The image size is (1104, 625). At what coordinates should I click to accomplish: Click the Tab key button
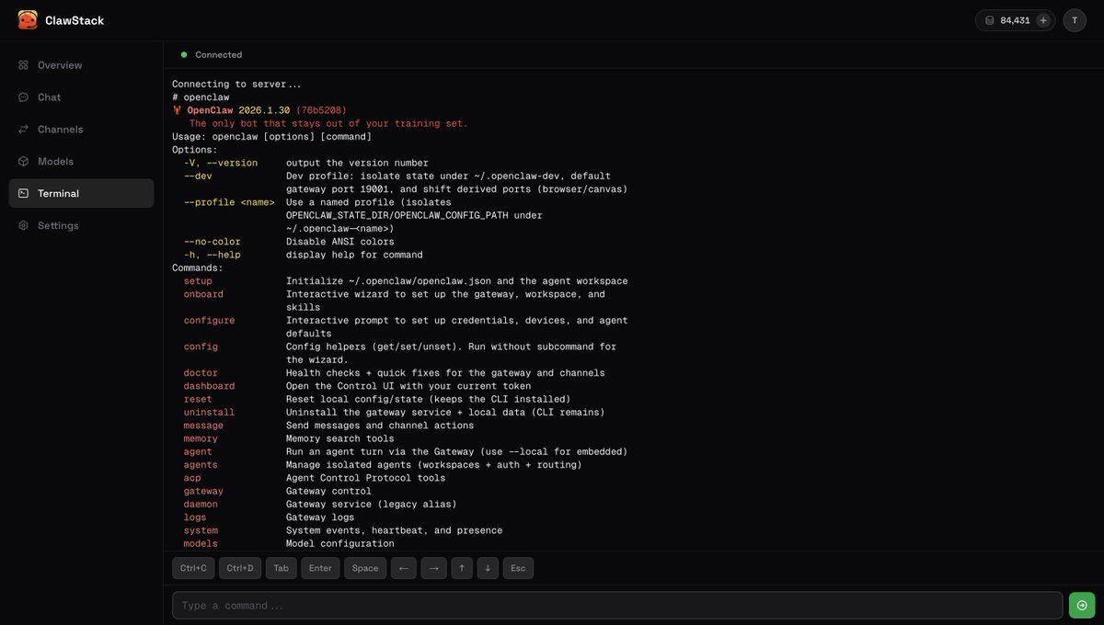[x=282, y=568]
